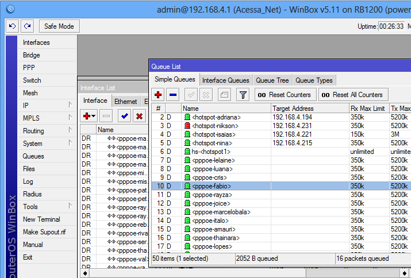Click the remove button in Interface List

(x=106, y=116)
